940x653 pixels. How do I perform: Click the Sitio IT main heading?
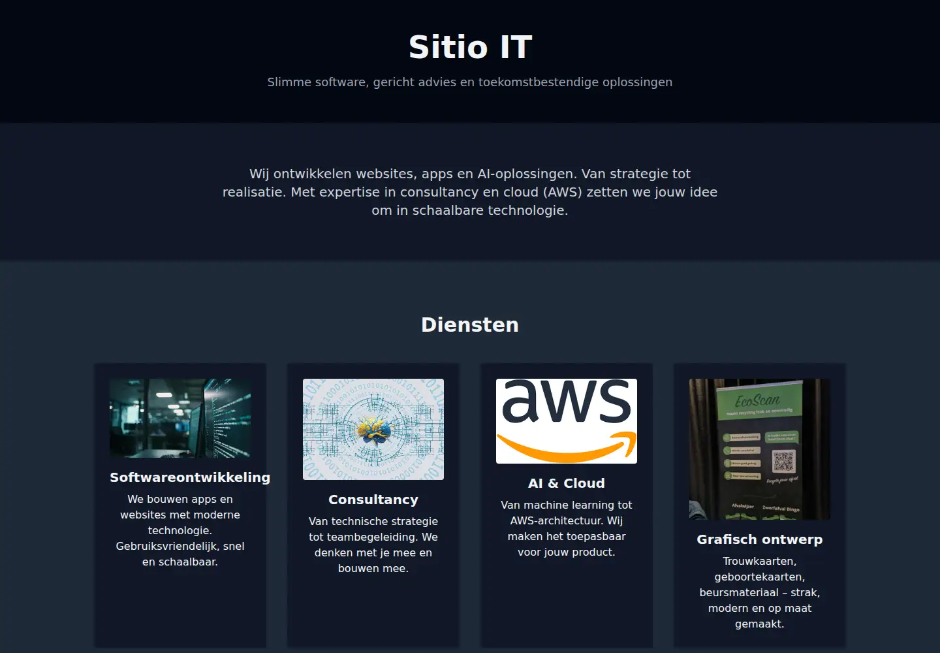tap(470, 47)
